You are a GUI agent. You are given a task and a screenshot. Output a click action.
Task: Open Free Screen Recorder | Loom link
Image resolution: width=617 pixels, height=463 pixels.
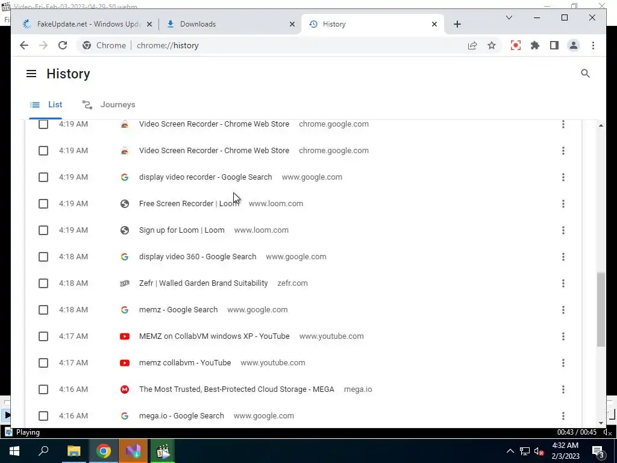click(x=189, y=204)
